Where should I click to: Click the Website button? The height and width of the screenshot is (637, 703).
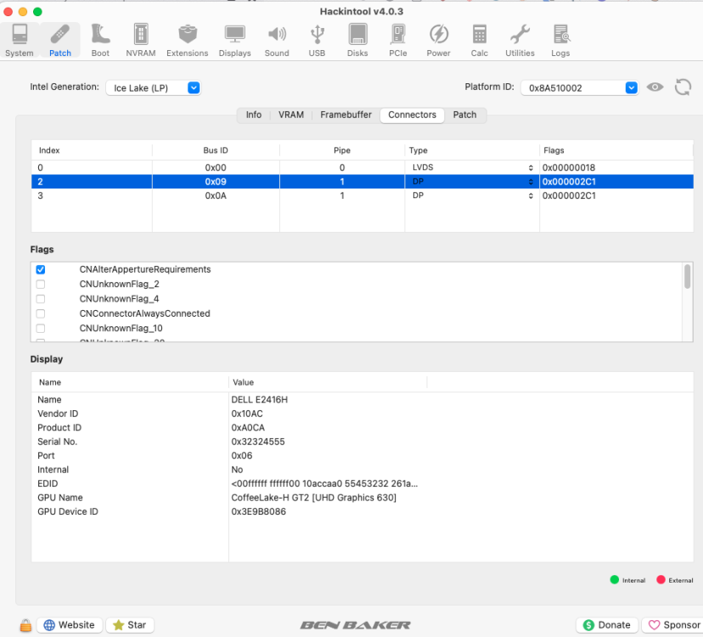tap(70, 625)
